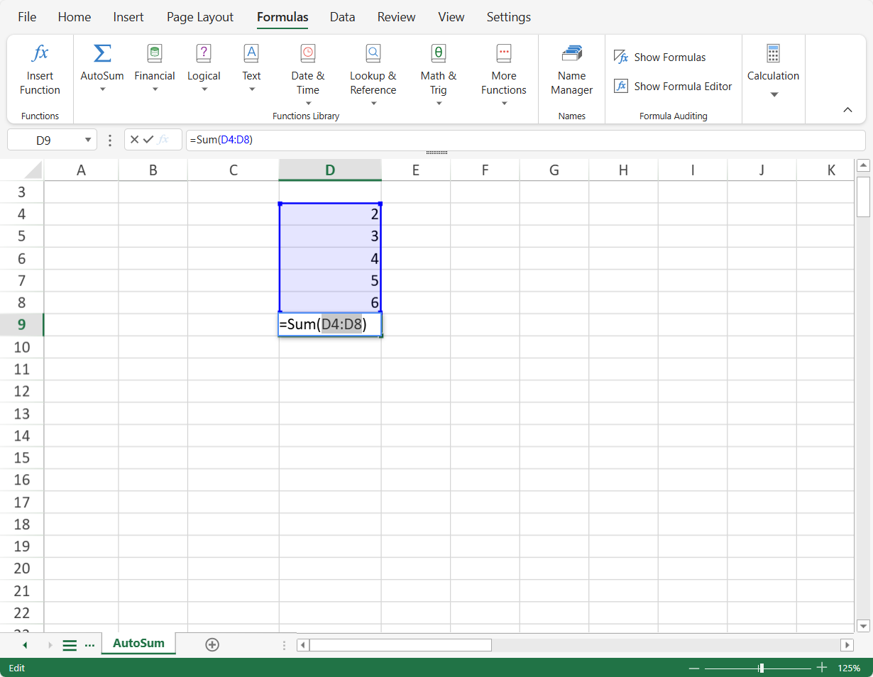Add a new sheet with plus button
The height and width of the screenshot is (677, 873).
[212, 644]
